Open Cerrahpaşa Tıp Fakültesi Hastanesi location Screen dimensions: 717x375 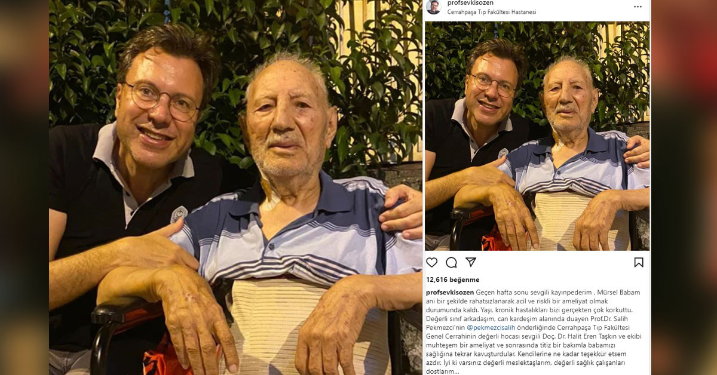click(x=491, y=12)
